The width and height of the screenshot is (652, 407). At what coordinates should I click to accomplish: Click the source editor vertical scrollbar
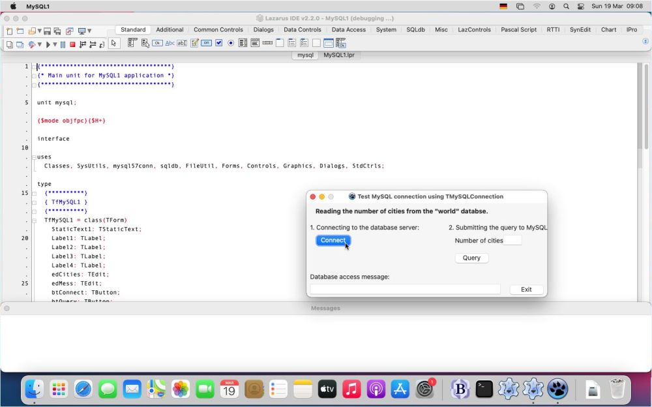(646, 106)
